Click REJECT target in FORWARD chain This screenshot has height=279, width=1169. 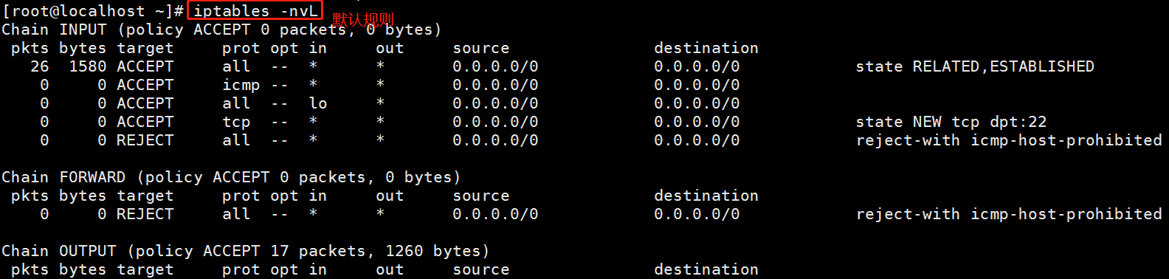pyautogui.click(x=145, y=214)
